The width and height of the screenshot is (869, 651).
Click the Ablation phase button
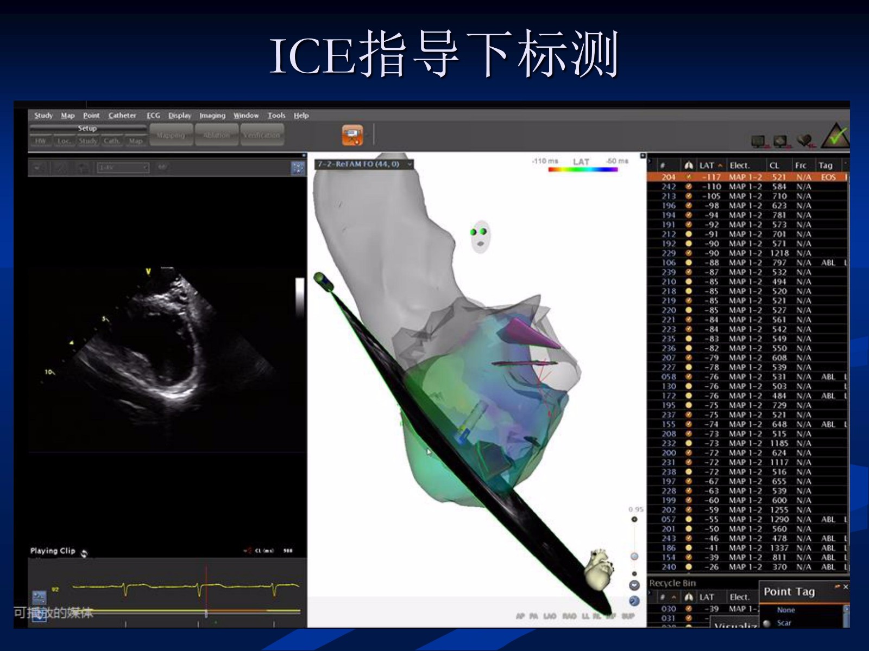[x=216, y=135]
